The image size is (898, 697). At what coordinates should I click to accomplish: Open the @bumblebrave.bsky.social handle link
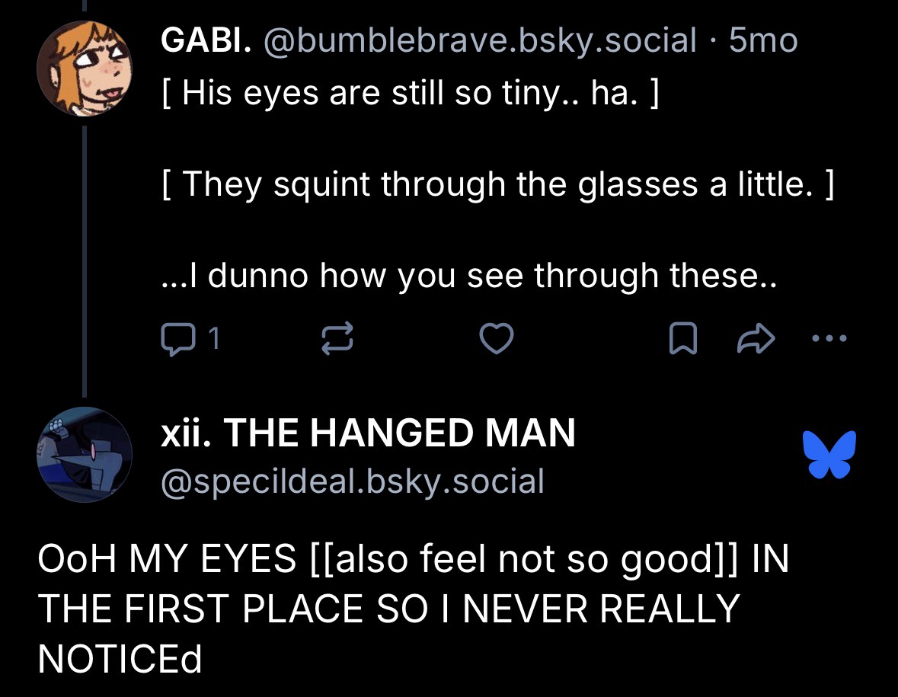click(479, 40)
